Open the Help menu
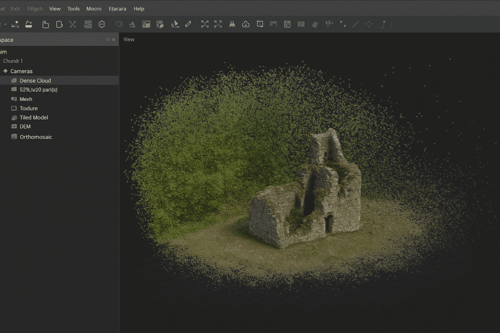The width and height of the screenshot is (500, 333). pos(139,9)
